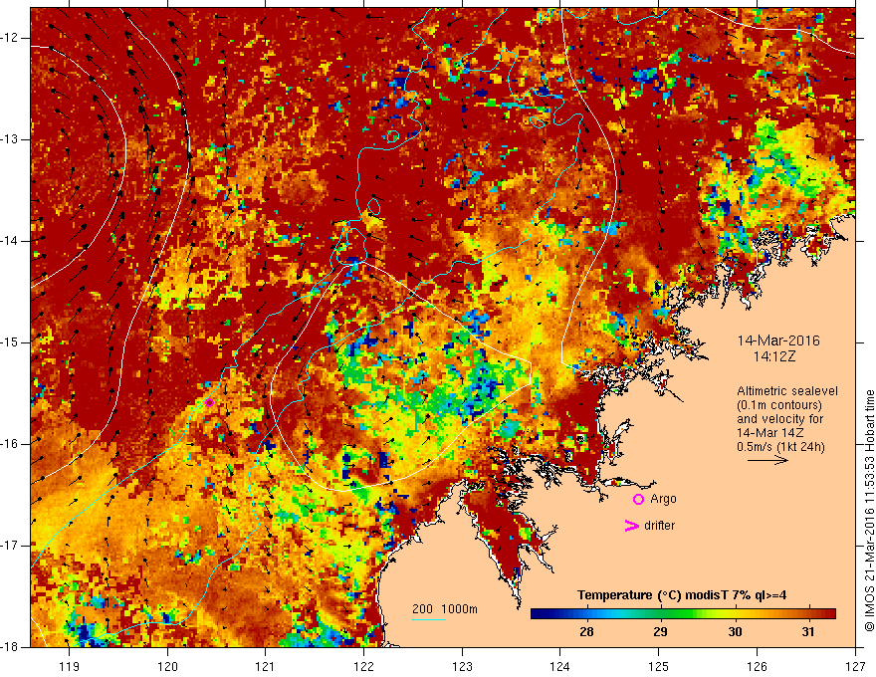Click the temperature color scale bar

click(x=683, y=613)
